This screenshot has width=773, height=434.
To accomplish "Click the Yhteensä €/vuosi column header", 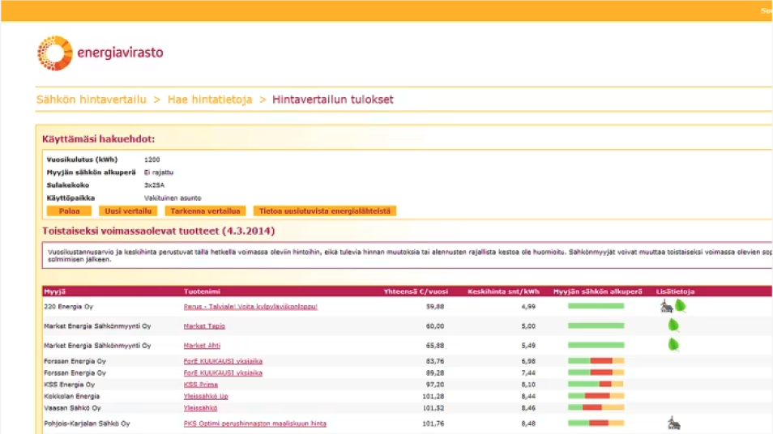I will (x=416, y=291).
